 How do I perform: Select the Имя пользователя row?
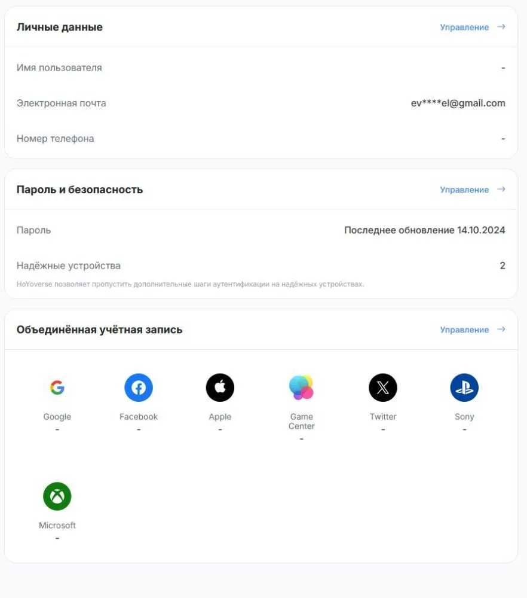coord(261,68)
